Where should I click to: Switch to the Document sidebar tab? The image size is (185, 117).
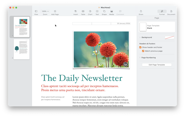(x=171, y=11)
